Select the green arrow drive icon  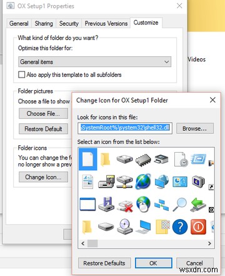tap(198, 205)
